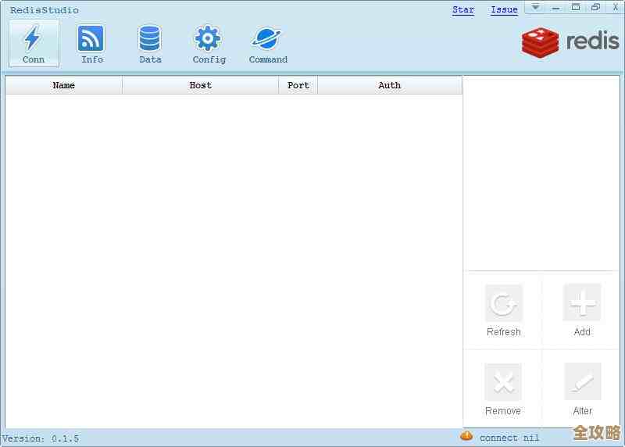The image size is (625, 447).
Task: Click the Port column header
Action: [298, 85]
